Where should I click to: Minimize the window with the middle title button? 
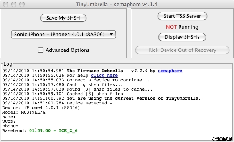tap(14, 4)
